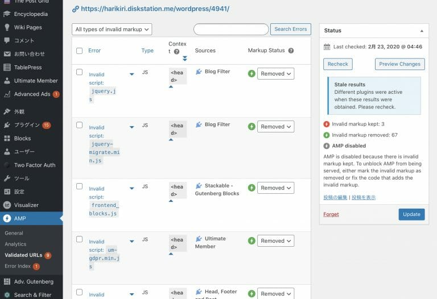
Task: Click the blue Update button
Action: click(x=411, y=214)
